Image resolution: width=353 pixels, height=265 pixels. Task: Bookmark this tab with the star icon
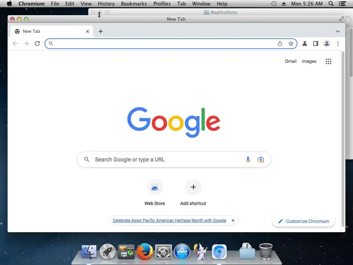[x=291, y=43]
